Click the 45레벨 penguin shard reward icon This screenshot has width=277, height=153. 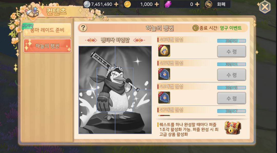pos(164,97)
